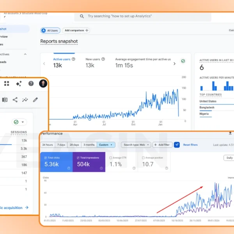Open the Google apps grid icon
This screenshot has width=234, height=234.
click(x=7, y=83)
